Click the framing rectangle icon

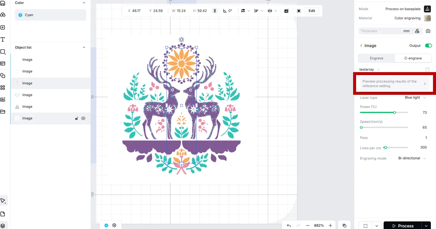pyautogui.click(x=365, y=226)
